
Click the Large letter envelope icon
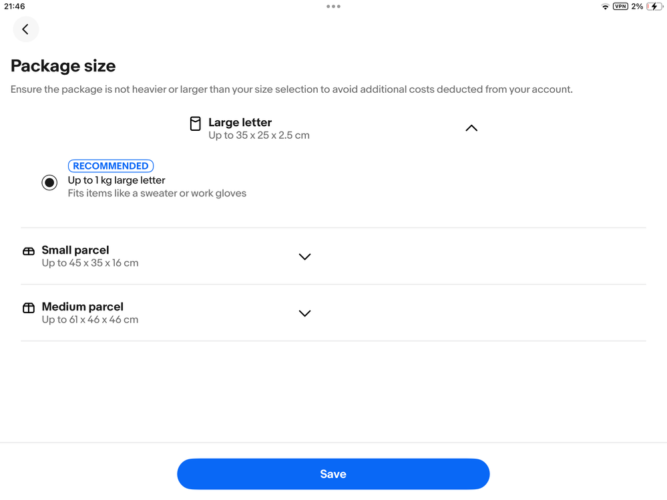click(x=195, y=123)
